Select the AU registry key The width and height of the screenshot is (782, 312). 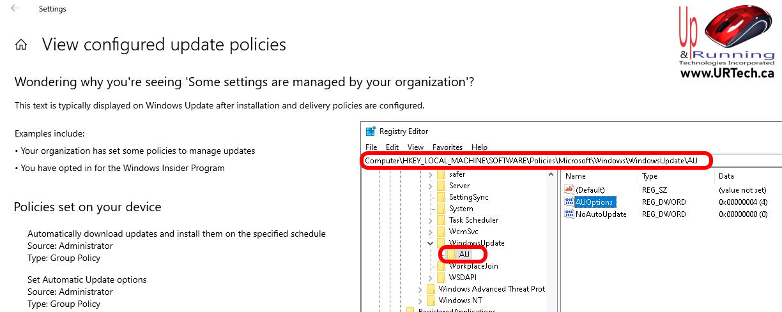pos(464,255)
